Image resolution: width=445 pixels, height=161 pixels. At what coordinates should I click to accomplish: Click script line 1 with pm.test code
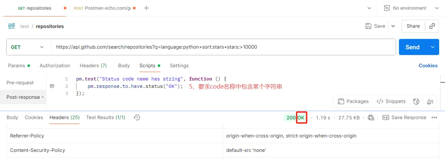pos(151,79)
